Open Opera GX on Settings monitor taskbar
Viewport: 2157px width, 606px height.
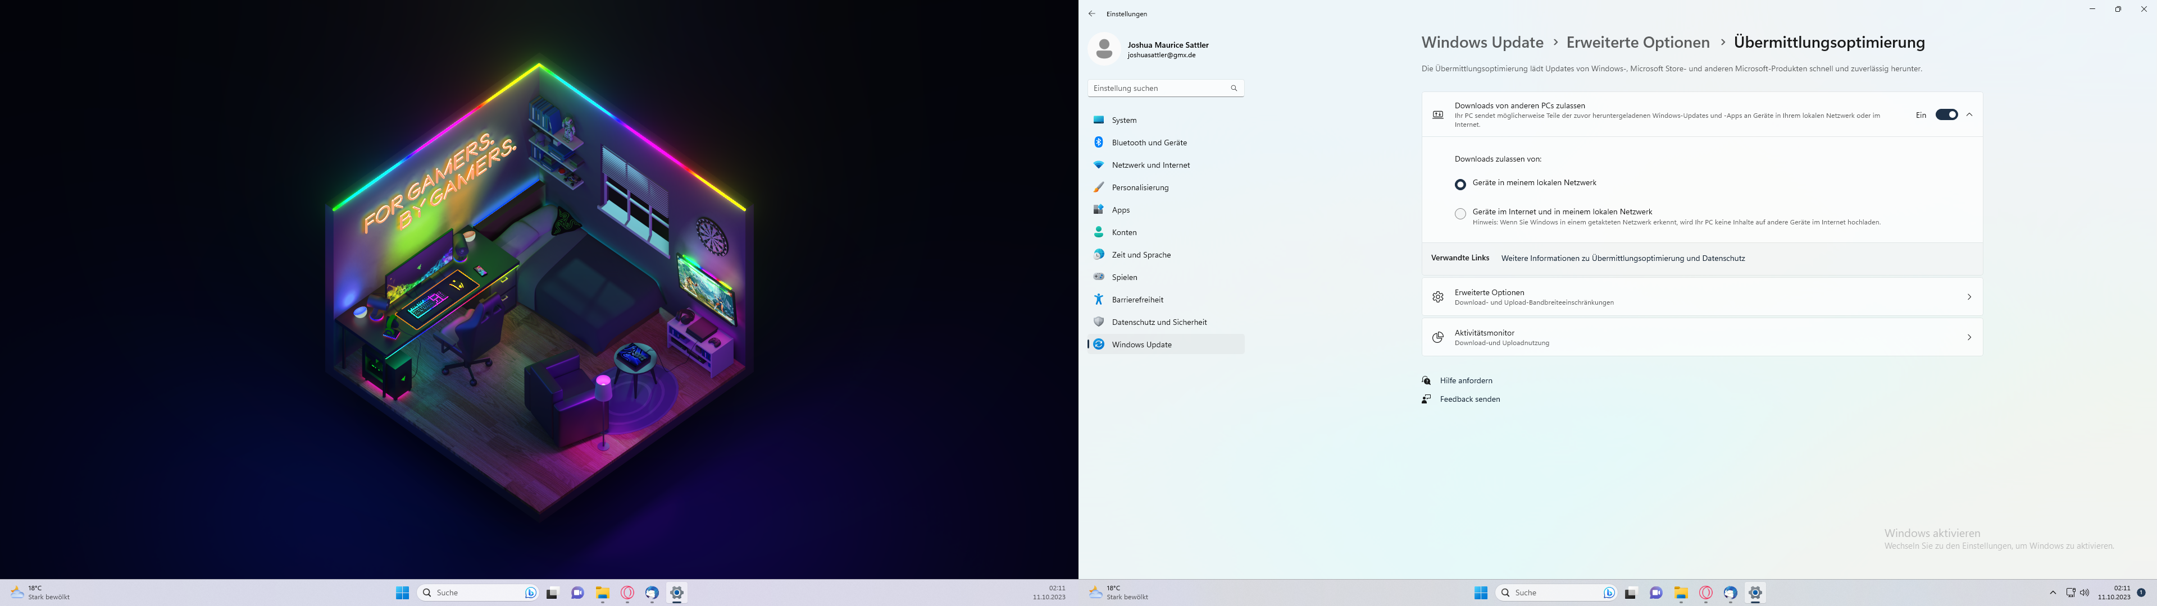1706,593
